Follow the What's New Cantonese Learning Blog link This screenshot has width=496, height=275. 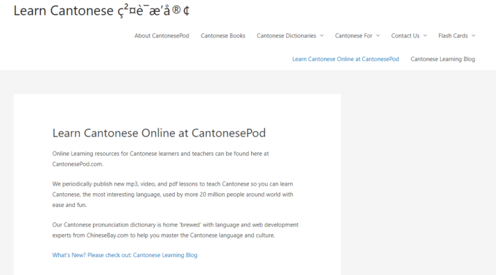[x=125, y=255]
